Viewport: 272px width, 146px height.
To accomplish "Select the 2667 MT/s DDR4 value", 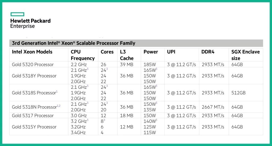I will point(213,107).
